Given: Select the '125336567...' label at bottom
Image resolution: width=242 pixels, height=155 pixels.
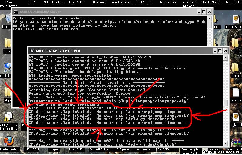Looking at the screenshot, I should click(168, 149).
